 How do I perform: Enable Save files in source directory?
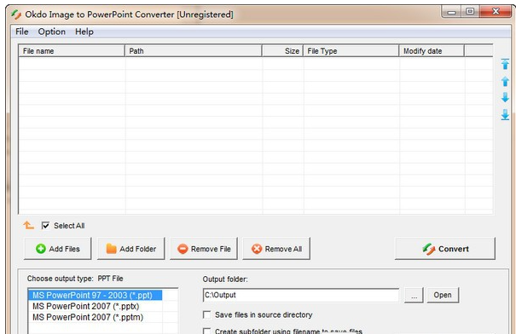pos(206,314)
